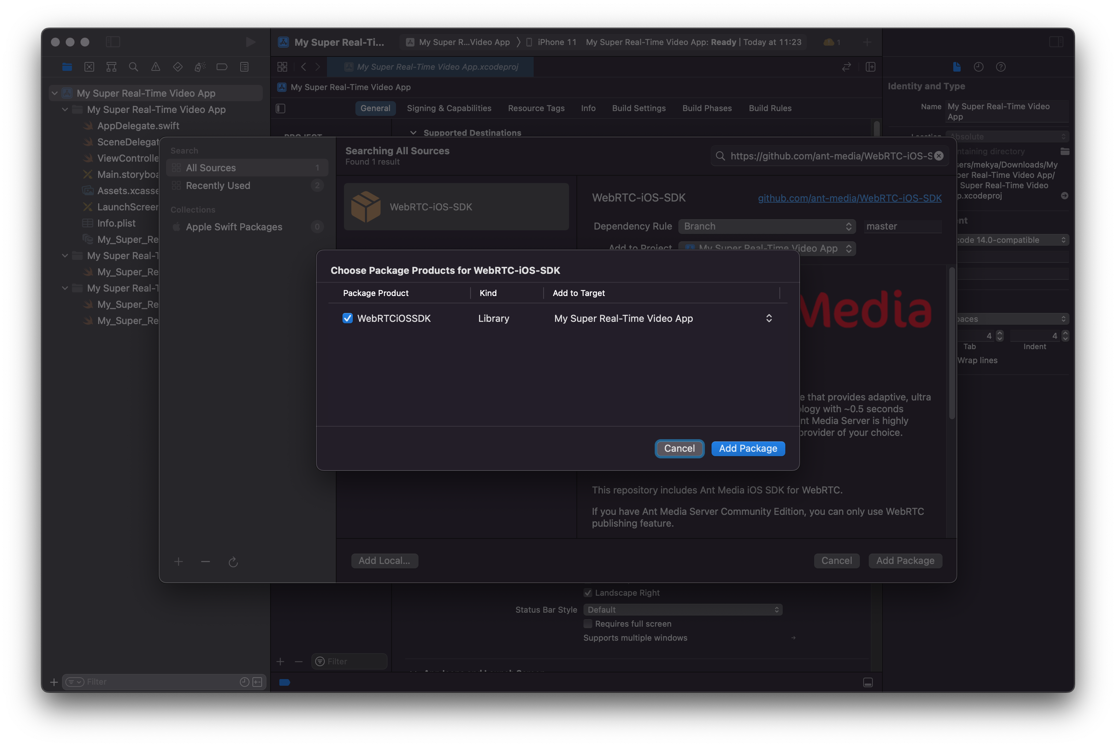1116x747 pixels.
Task: Select Recently Used in package sources
Action: [247, 185]
